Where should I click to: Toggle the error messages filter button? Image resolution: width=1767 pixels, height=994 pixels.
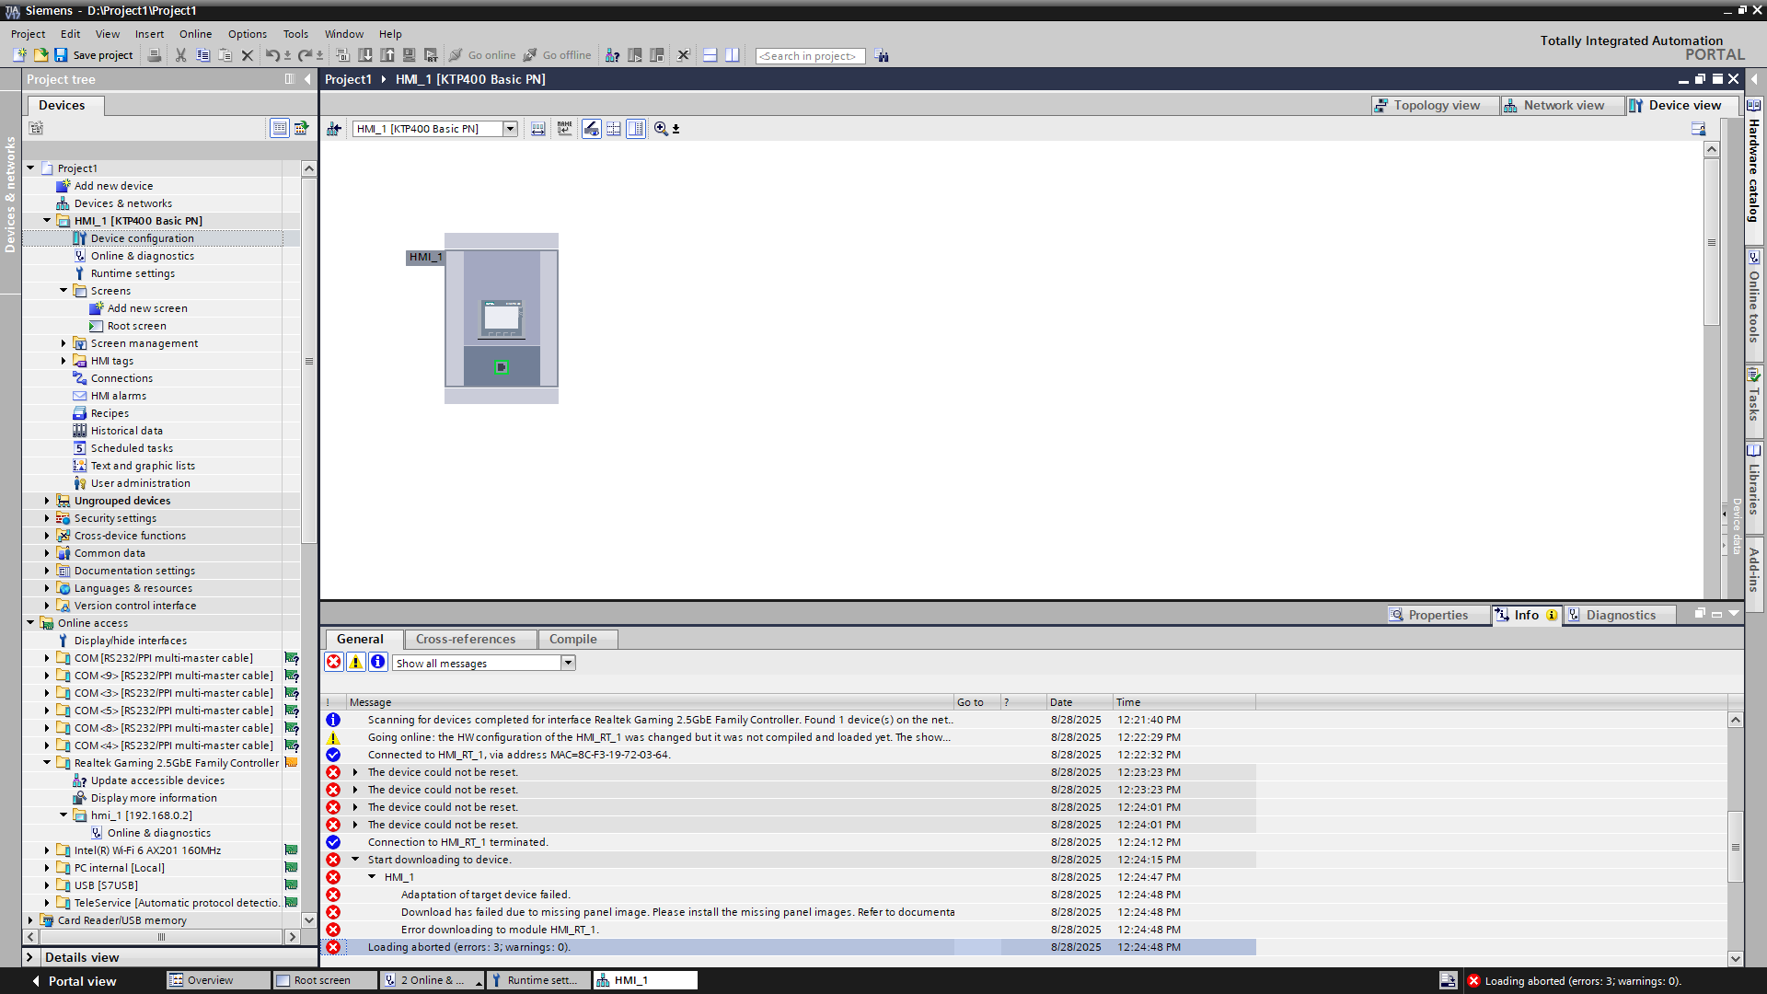pos(333,663)
